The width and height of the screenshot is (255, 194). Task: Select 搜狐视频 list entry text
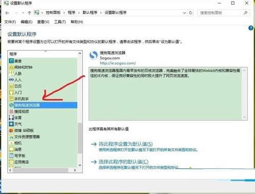pyautogui.click(x=22, y=111)
